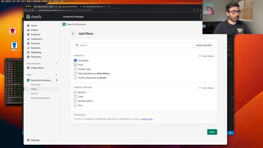263x148 pixels.
Task: Enable the Vendor filter checkbox
Action: [x=75, y=78]
